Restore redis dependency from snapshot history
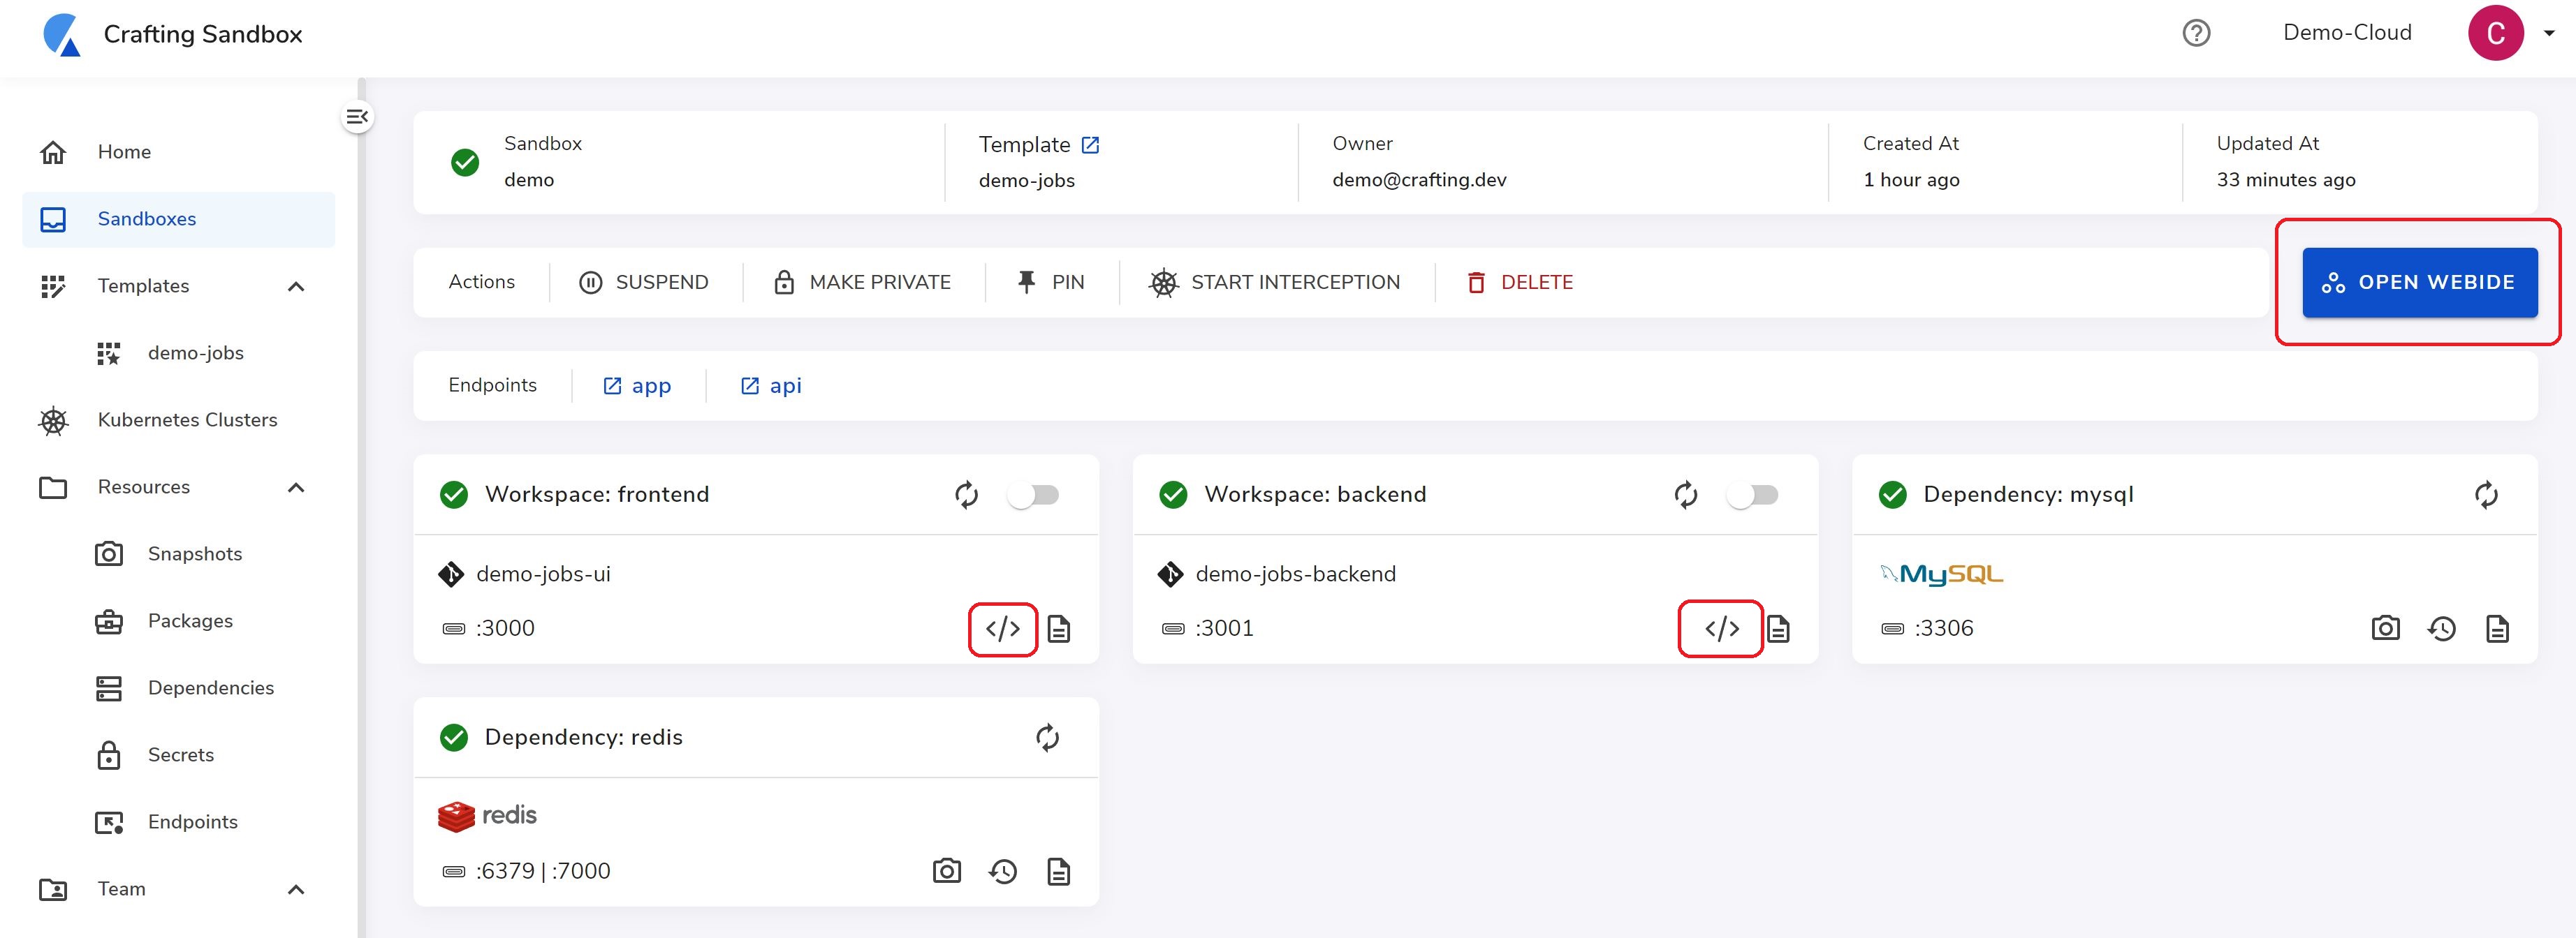Screen dimensions: 2576x938 (1003, 871)
